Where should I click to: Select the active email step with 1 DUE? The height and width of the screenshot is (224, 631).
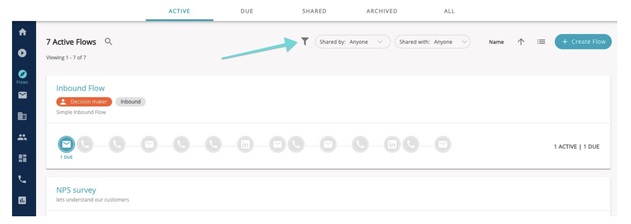[x=66, y=145]
